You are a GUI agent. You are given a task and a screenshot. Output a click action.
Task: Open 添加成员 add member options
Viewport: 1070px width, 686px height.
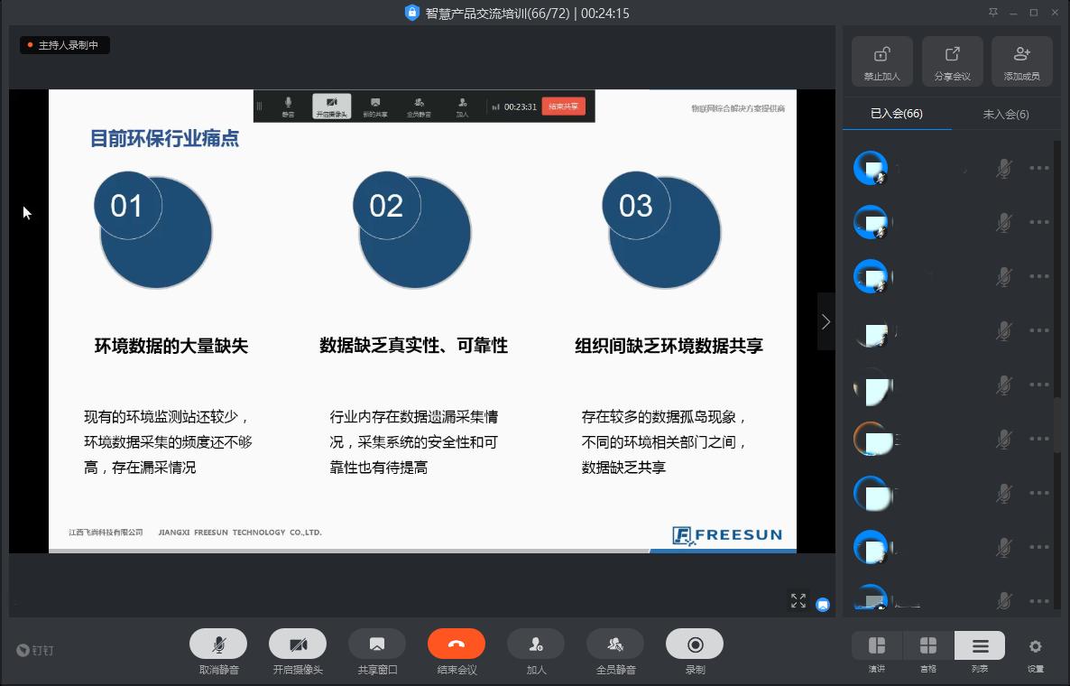pos(1021,60)
